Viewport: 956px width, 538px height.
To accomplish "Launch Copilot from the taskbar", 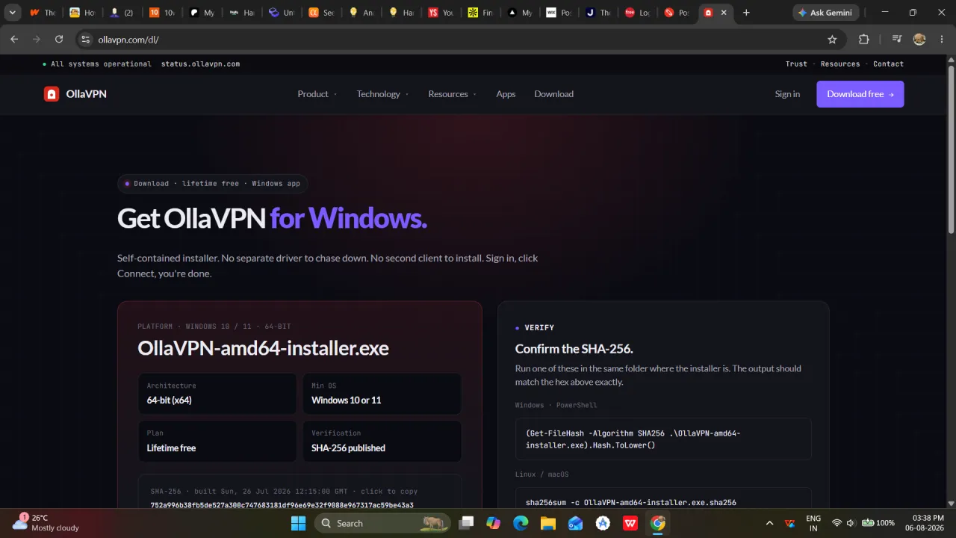I will coord(494,523).
